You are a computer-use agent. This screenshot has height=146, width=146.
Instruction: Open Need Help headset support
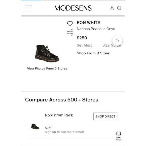119,136
